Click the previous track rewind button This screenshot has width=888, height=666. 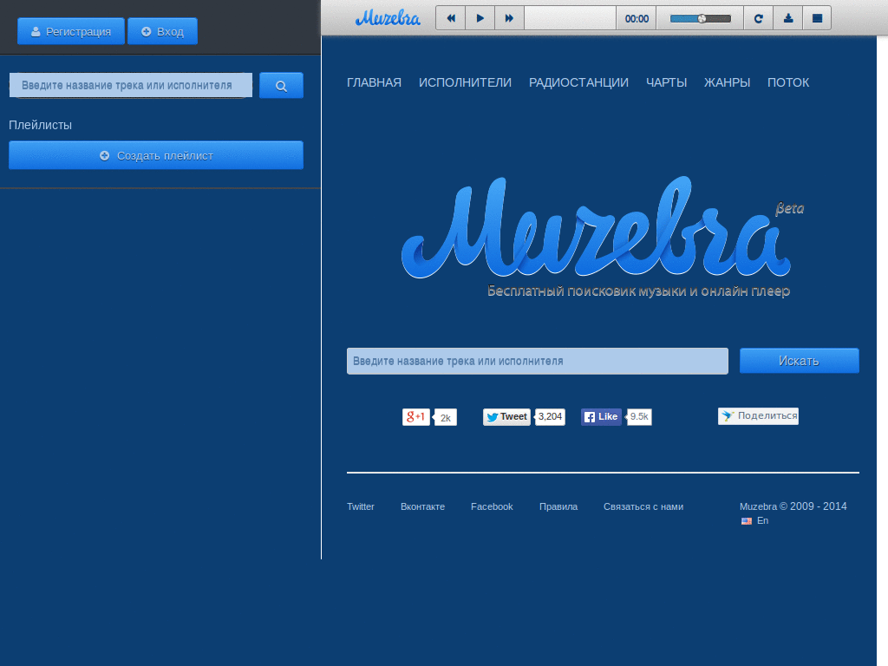coord(451,18)
